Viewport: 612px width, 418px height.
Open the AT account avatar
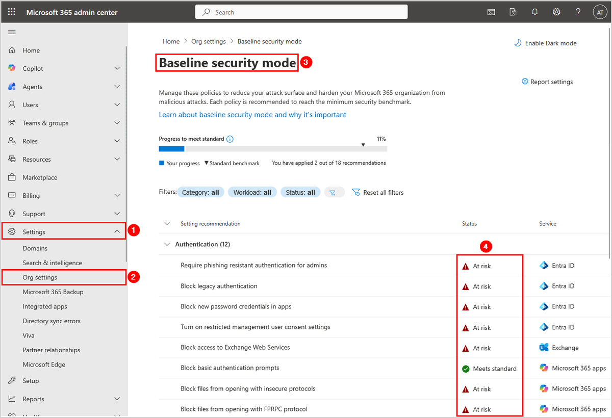point(599,12)
